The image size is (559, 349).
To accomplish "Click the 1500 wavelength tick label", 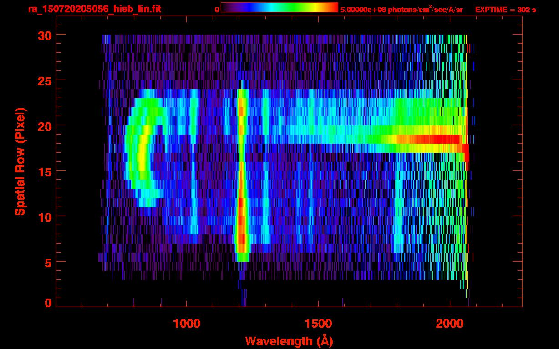I will click(x=318, y=324).
